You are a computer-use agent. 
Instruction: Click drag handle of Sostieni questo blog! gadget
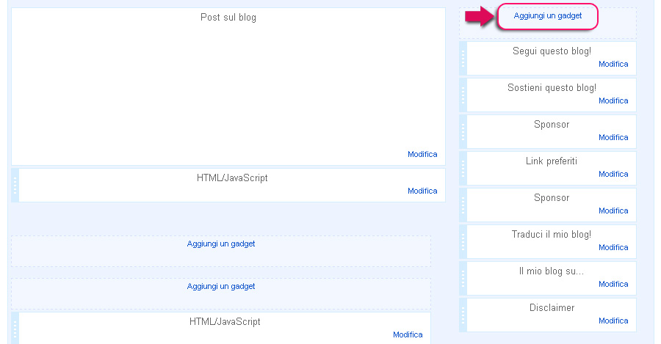click(463, 95)
